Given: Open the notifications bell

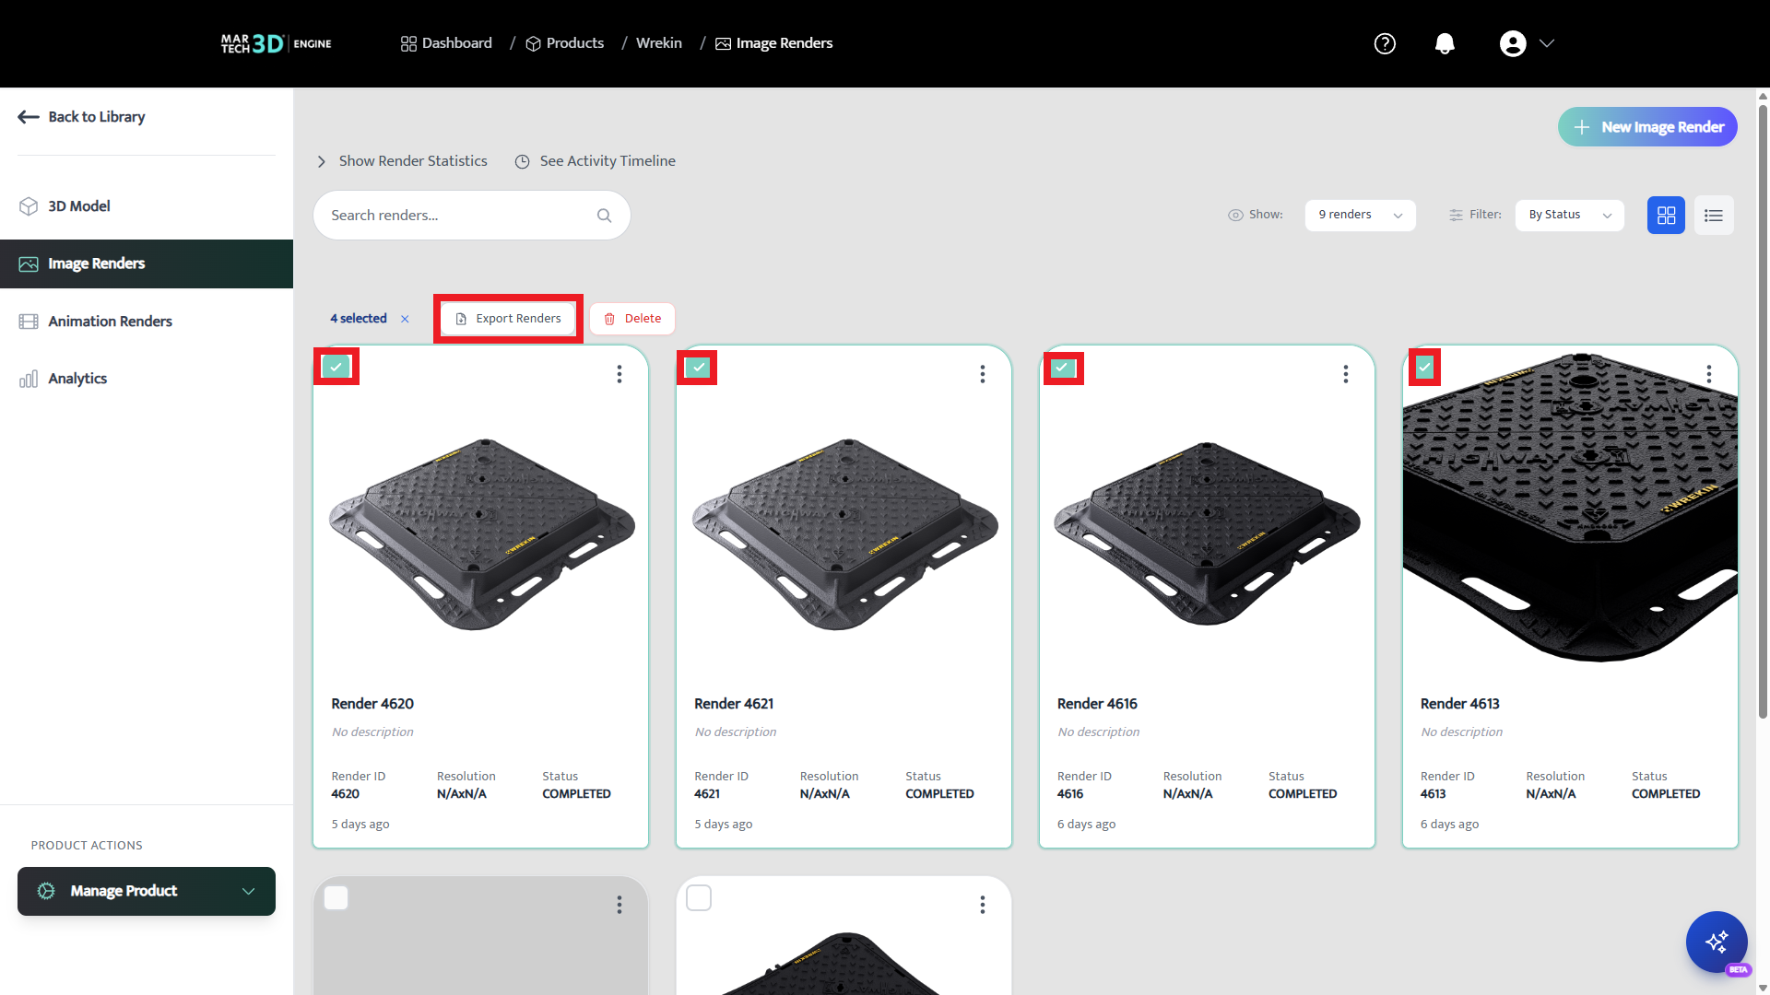Looking at the screenshot, I should [x=1445, y=43].
